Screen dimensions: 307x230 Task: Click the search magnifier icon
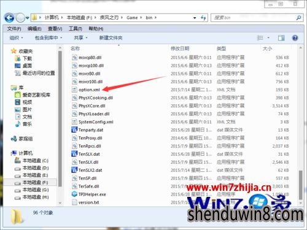[x=298, y=18]
